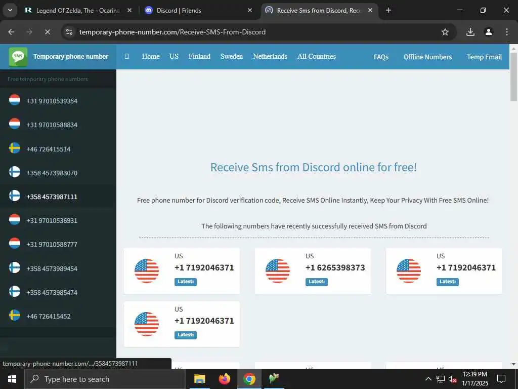Click US flag on +1 6265398373 card
The width and height of the screenshot is (518, 389).
coord(278,271)
